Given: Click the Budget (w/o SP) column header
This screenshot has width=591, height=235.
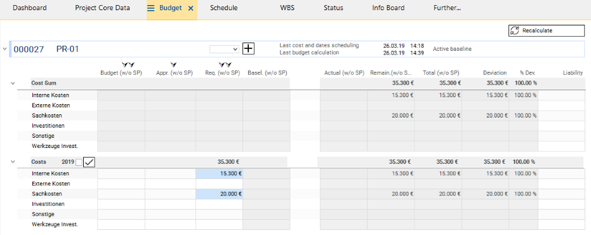Looking at the screenshot, I should (121, 73).
